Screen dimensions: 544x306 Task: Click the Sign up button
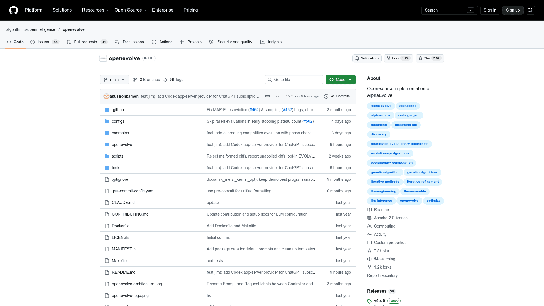[513, 10]
